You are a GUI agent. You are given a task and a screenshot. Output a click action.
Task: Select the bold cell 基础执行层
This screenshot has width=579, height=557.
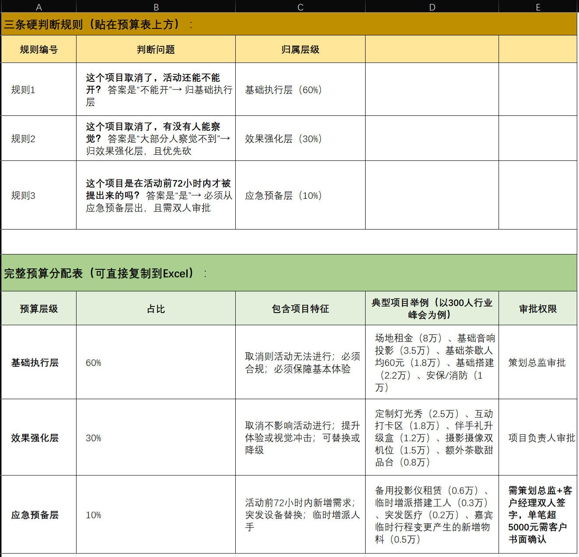(x=39, y=362)
